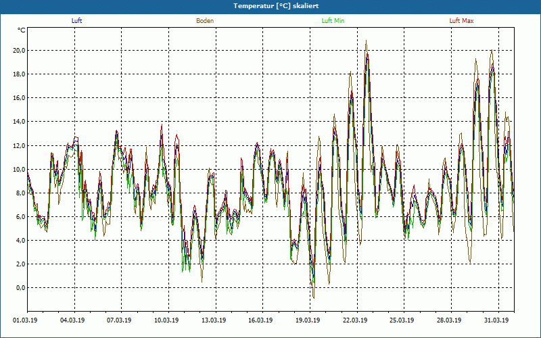Click the 20,0 y-axis value
This screenshot has height=338, width=541.
20,50
